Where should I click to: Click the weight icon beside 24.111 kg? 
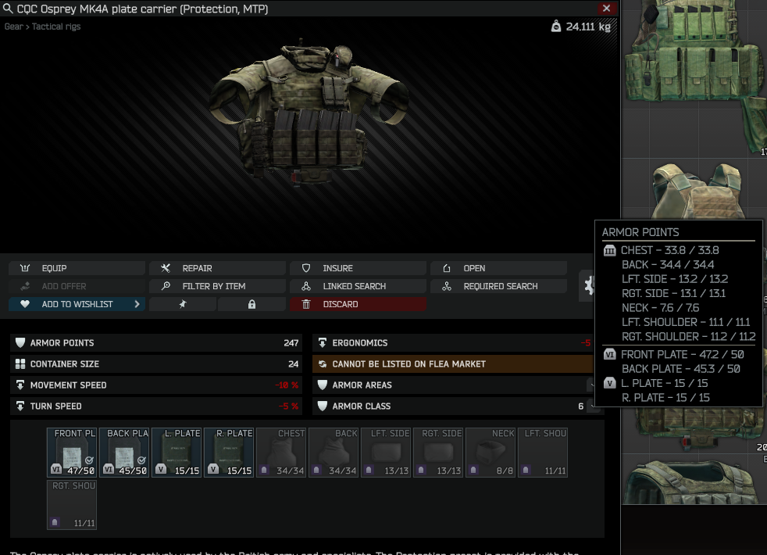[x=556, y=27]
